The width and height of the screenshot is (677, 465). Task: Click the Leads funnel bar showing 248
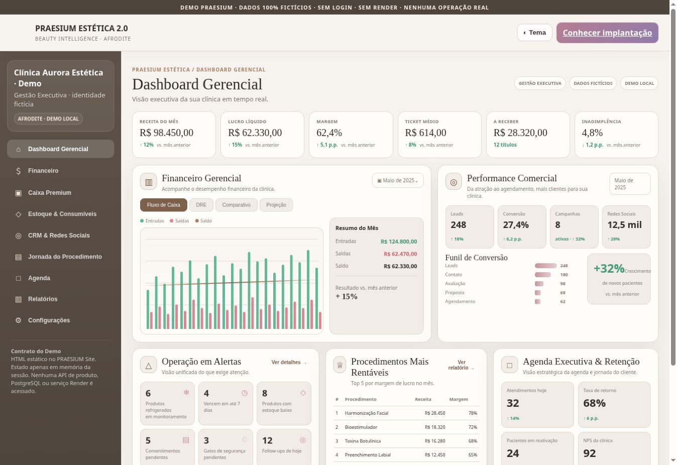[546, 266]
